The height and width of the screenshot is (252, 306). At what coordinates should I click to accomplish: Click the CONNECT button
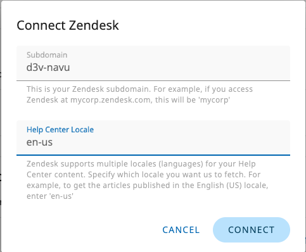point(252,230)
